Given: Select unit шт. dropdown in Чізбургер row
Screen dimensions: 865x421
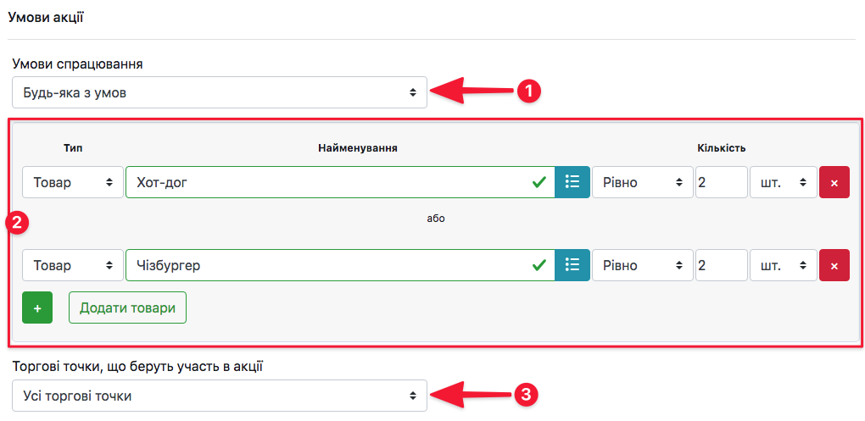Looking at the screenshot, I should (x=783, y=265).
